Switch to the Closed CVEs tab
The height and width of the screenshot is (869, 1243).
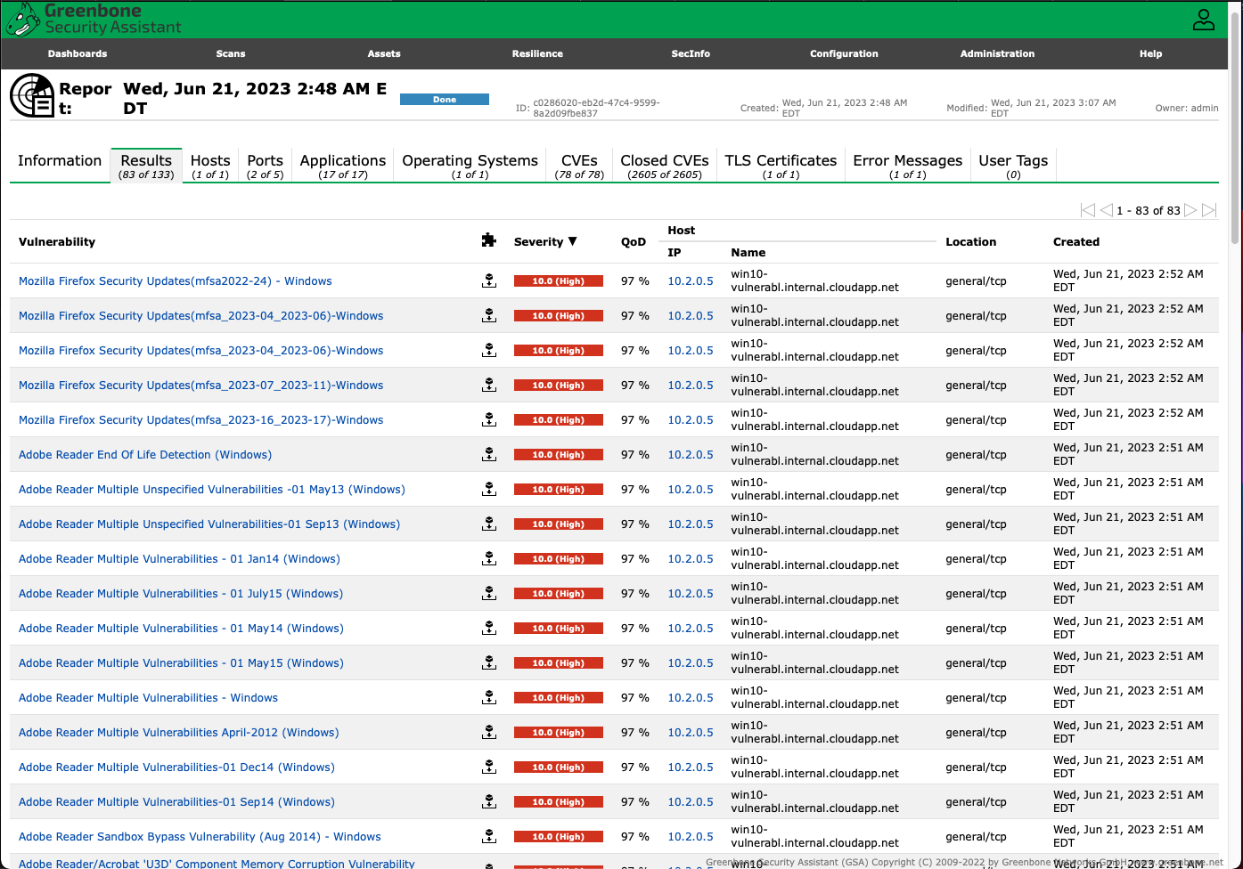[665, 166]
